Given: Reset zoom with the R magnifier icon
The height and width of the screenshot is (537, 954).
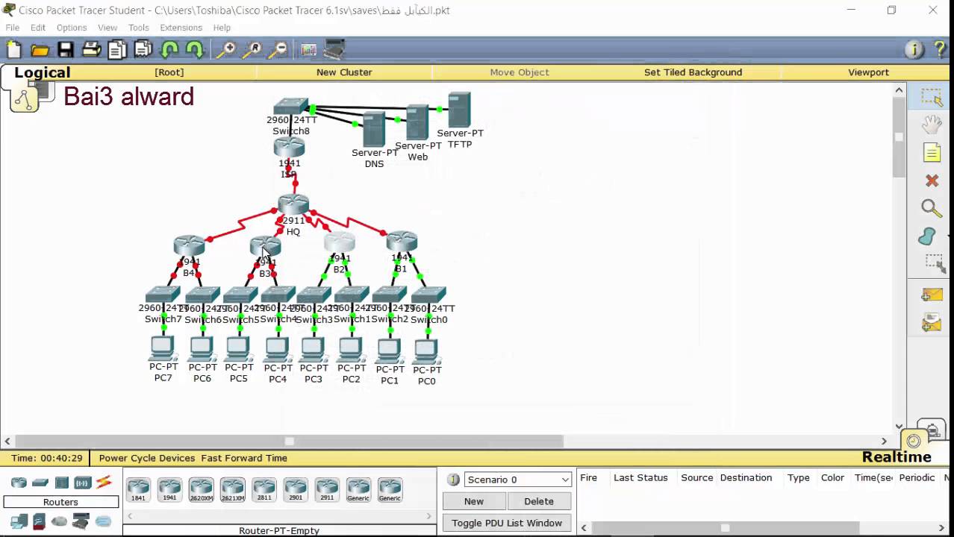Looking at the screenshot, I should click(x=252, y=50).
